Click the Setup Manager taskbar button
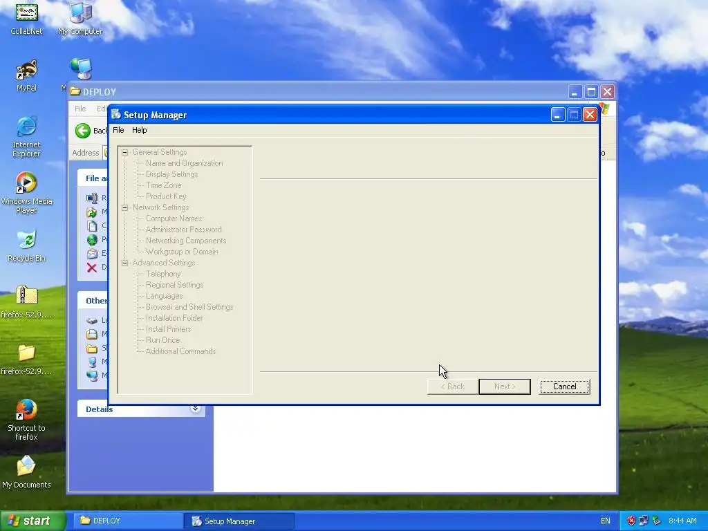 (x=240, y=521)
